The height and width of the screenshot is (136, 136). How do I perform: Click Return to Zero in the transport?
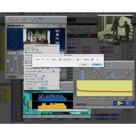(79, 21)
